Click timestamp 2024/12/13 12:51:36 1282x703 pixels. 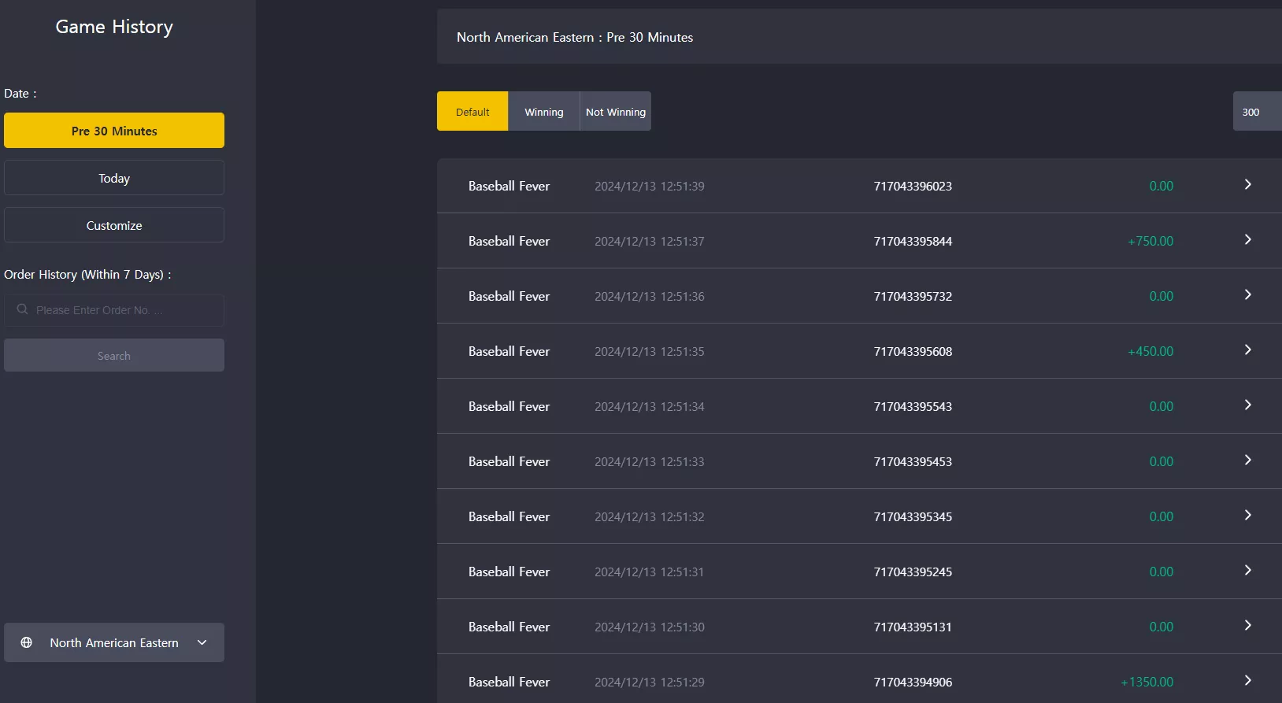[650, 296]
